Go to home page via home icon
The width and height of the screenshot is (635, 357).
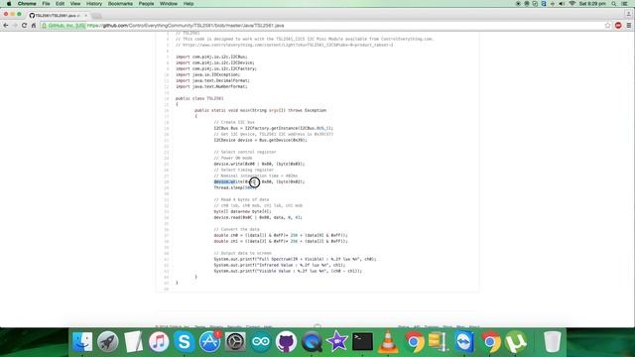(34, 26)
